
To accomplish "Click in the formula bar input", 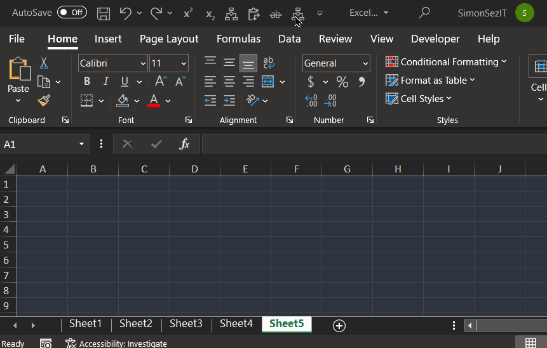I will [x=374, y=144].
